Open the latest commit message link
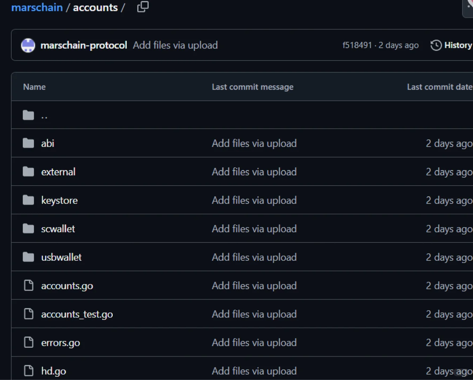Image resolution: width=473 pixels, height=380 pixels. pyautogui.click(x=175, y=45)
